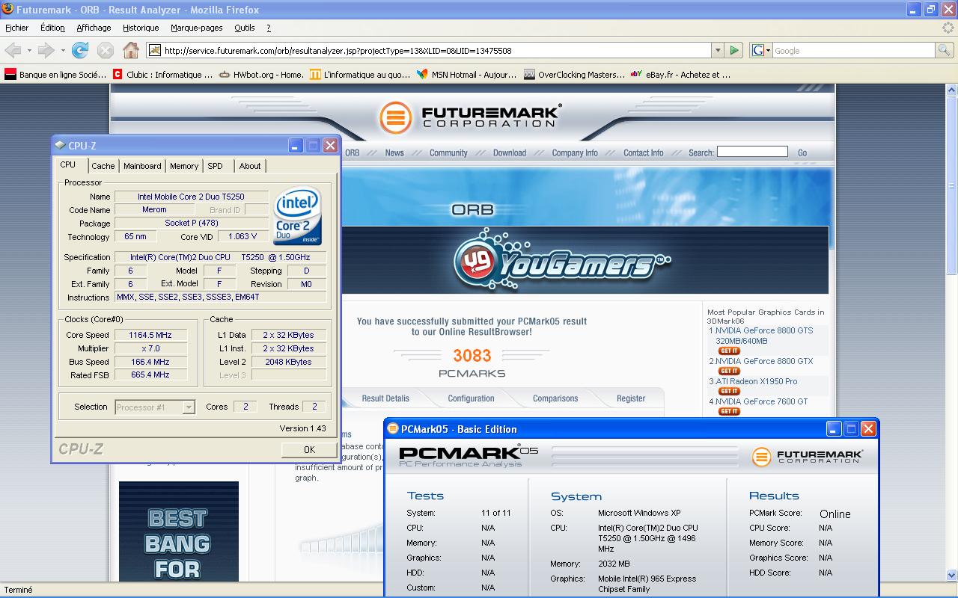Viewport: 958px width, 598px height.
Task: Switch to the About tab in CPU-Z
Action: 250,166
